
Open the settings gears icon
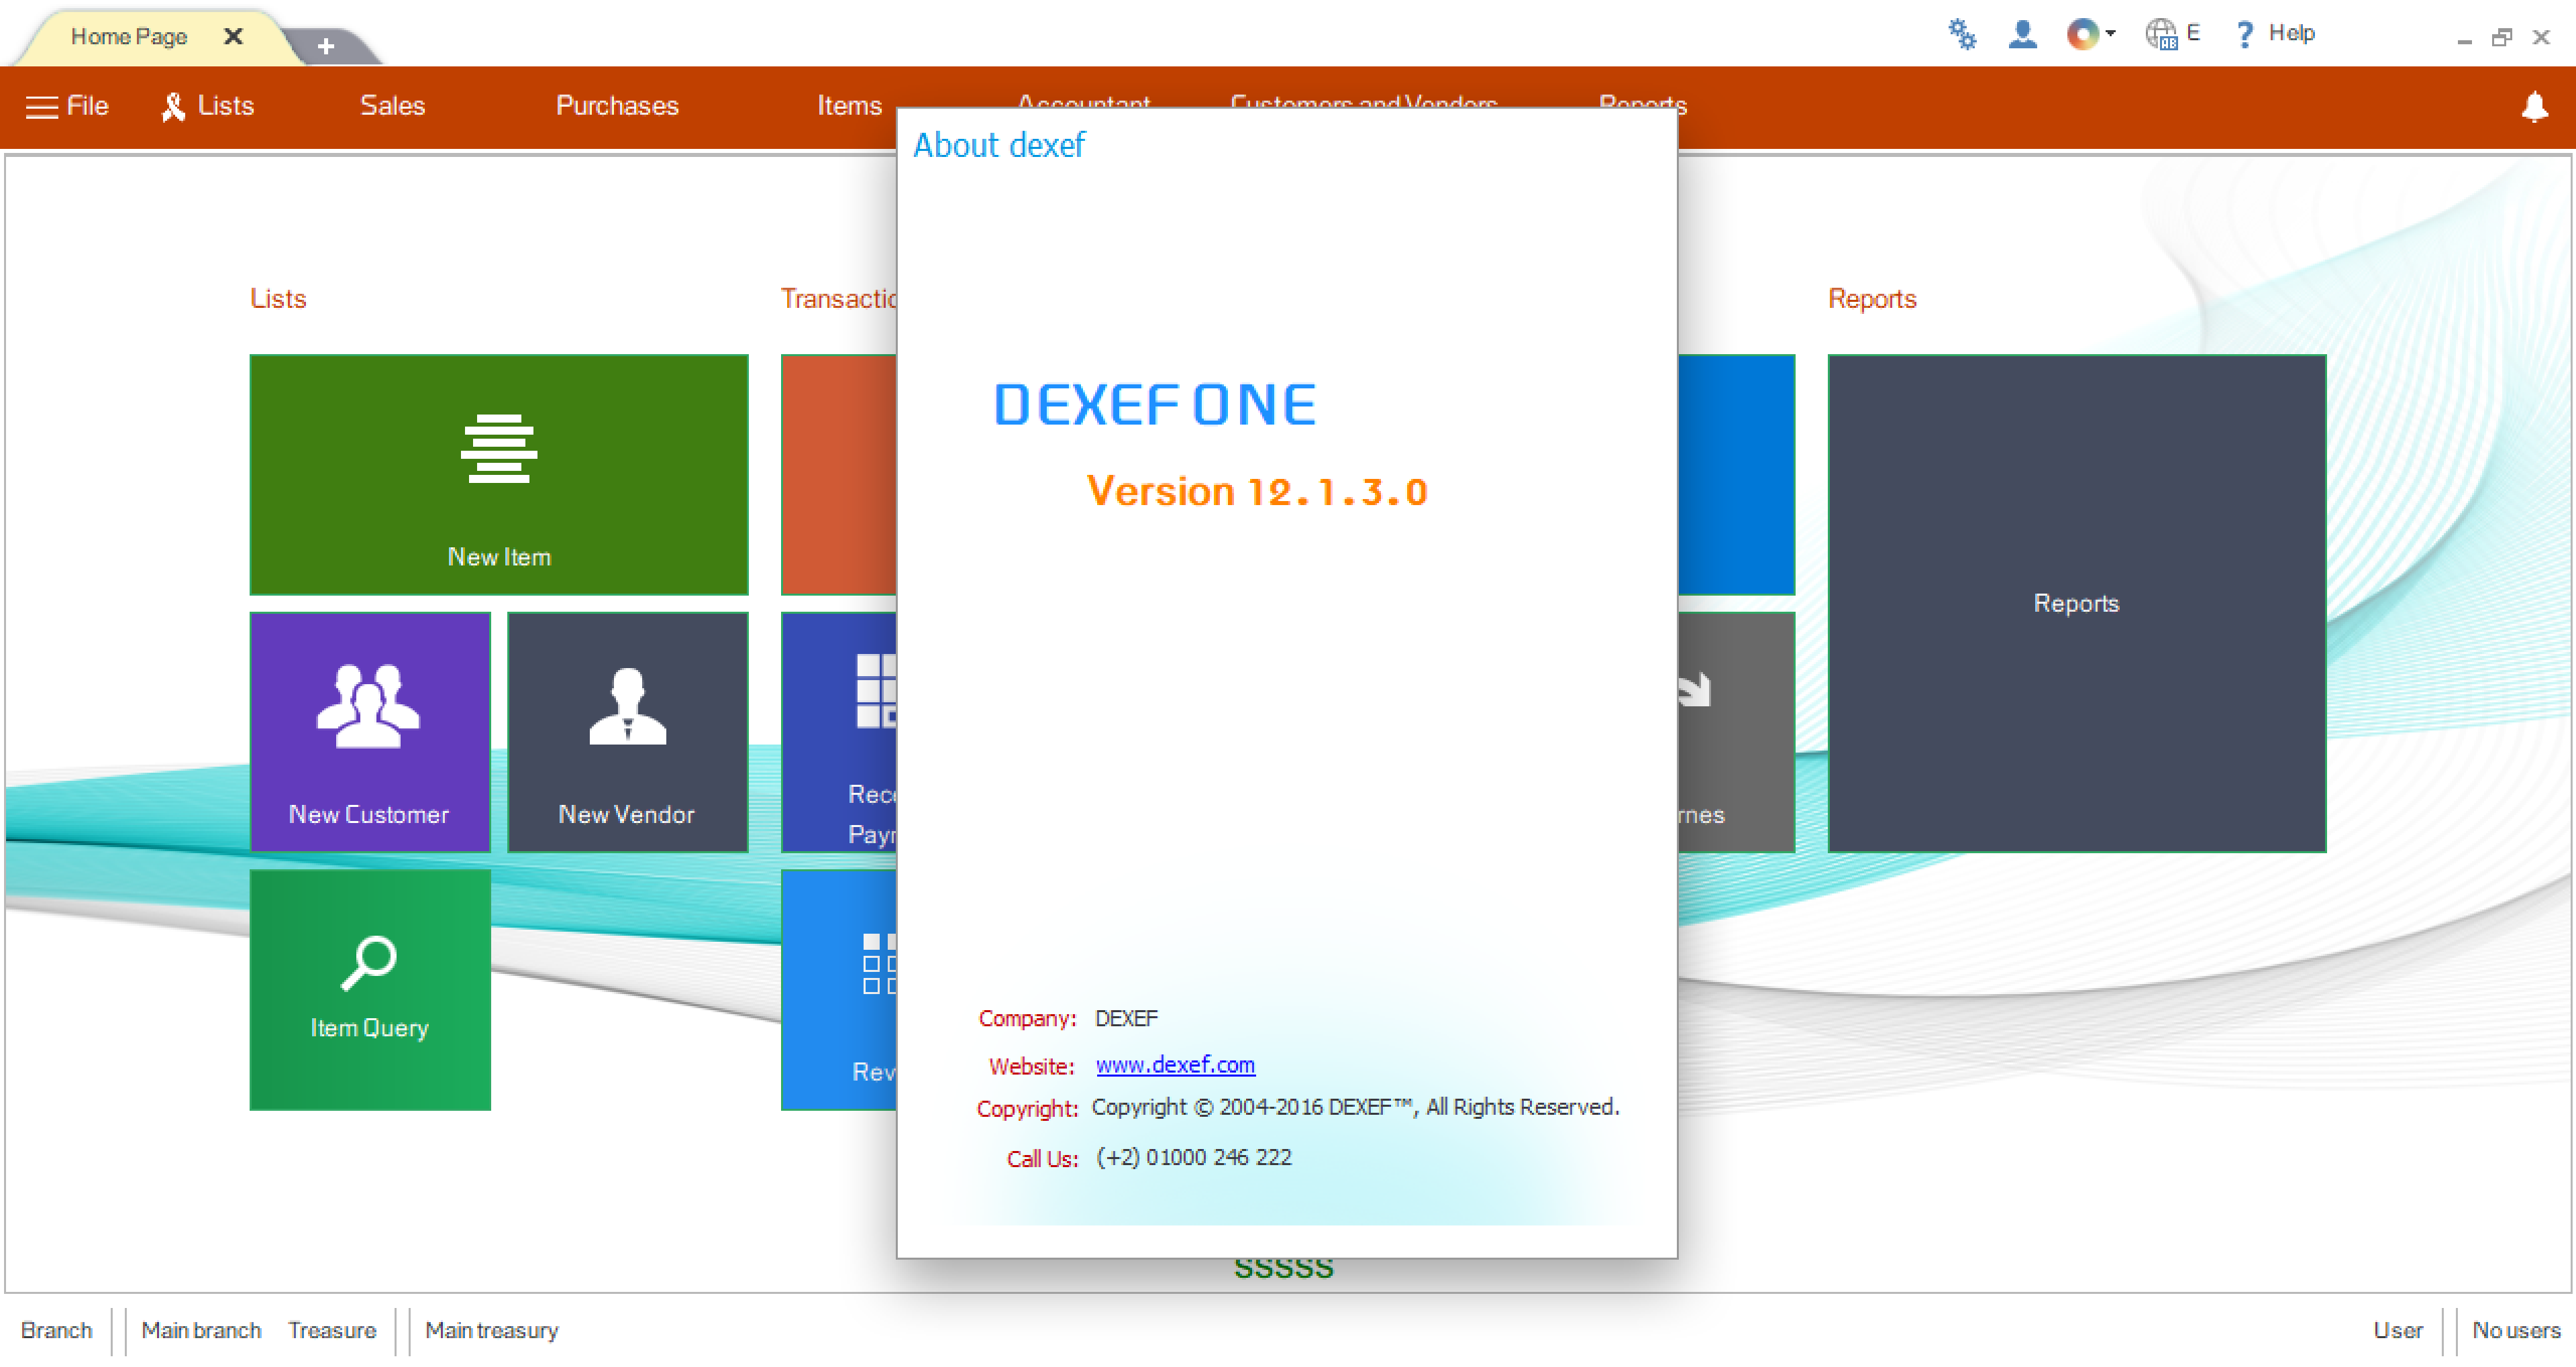[1962, 35]
